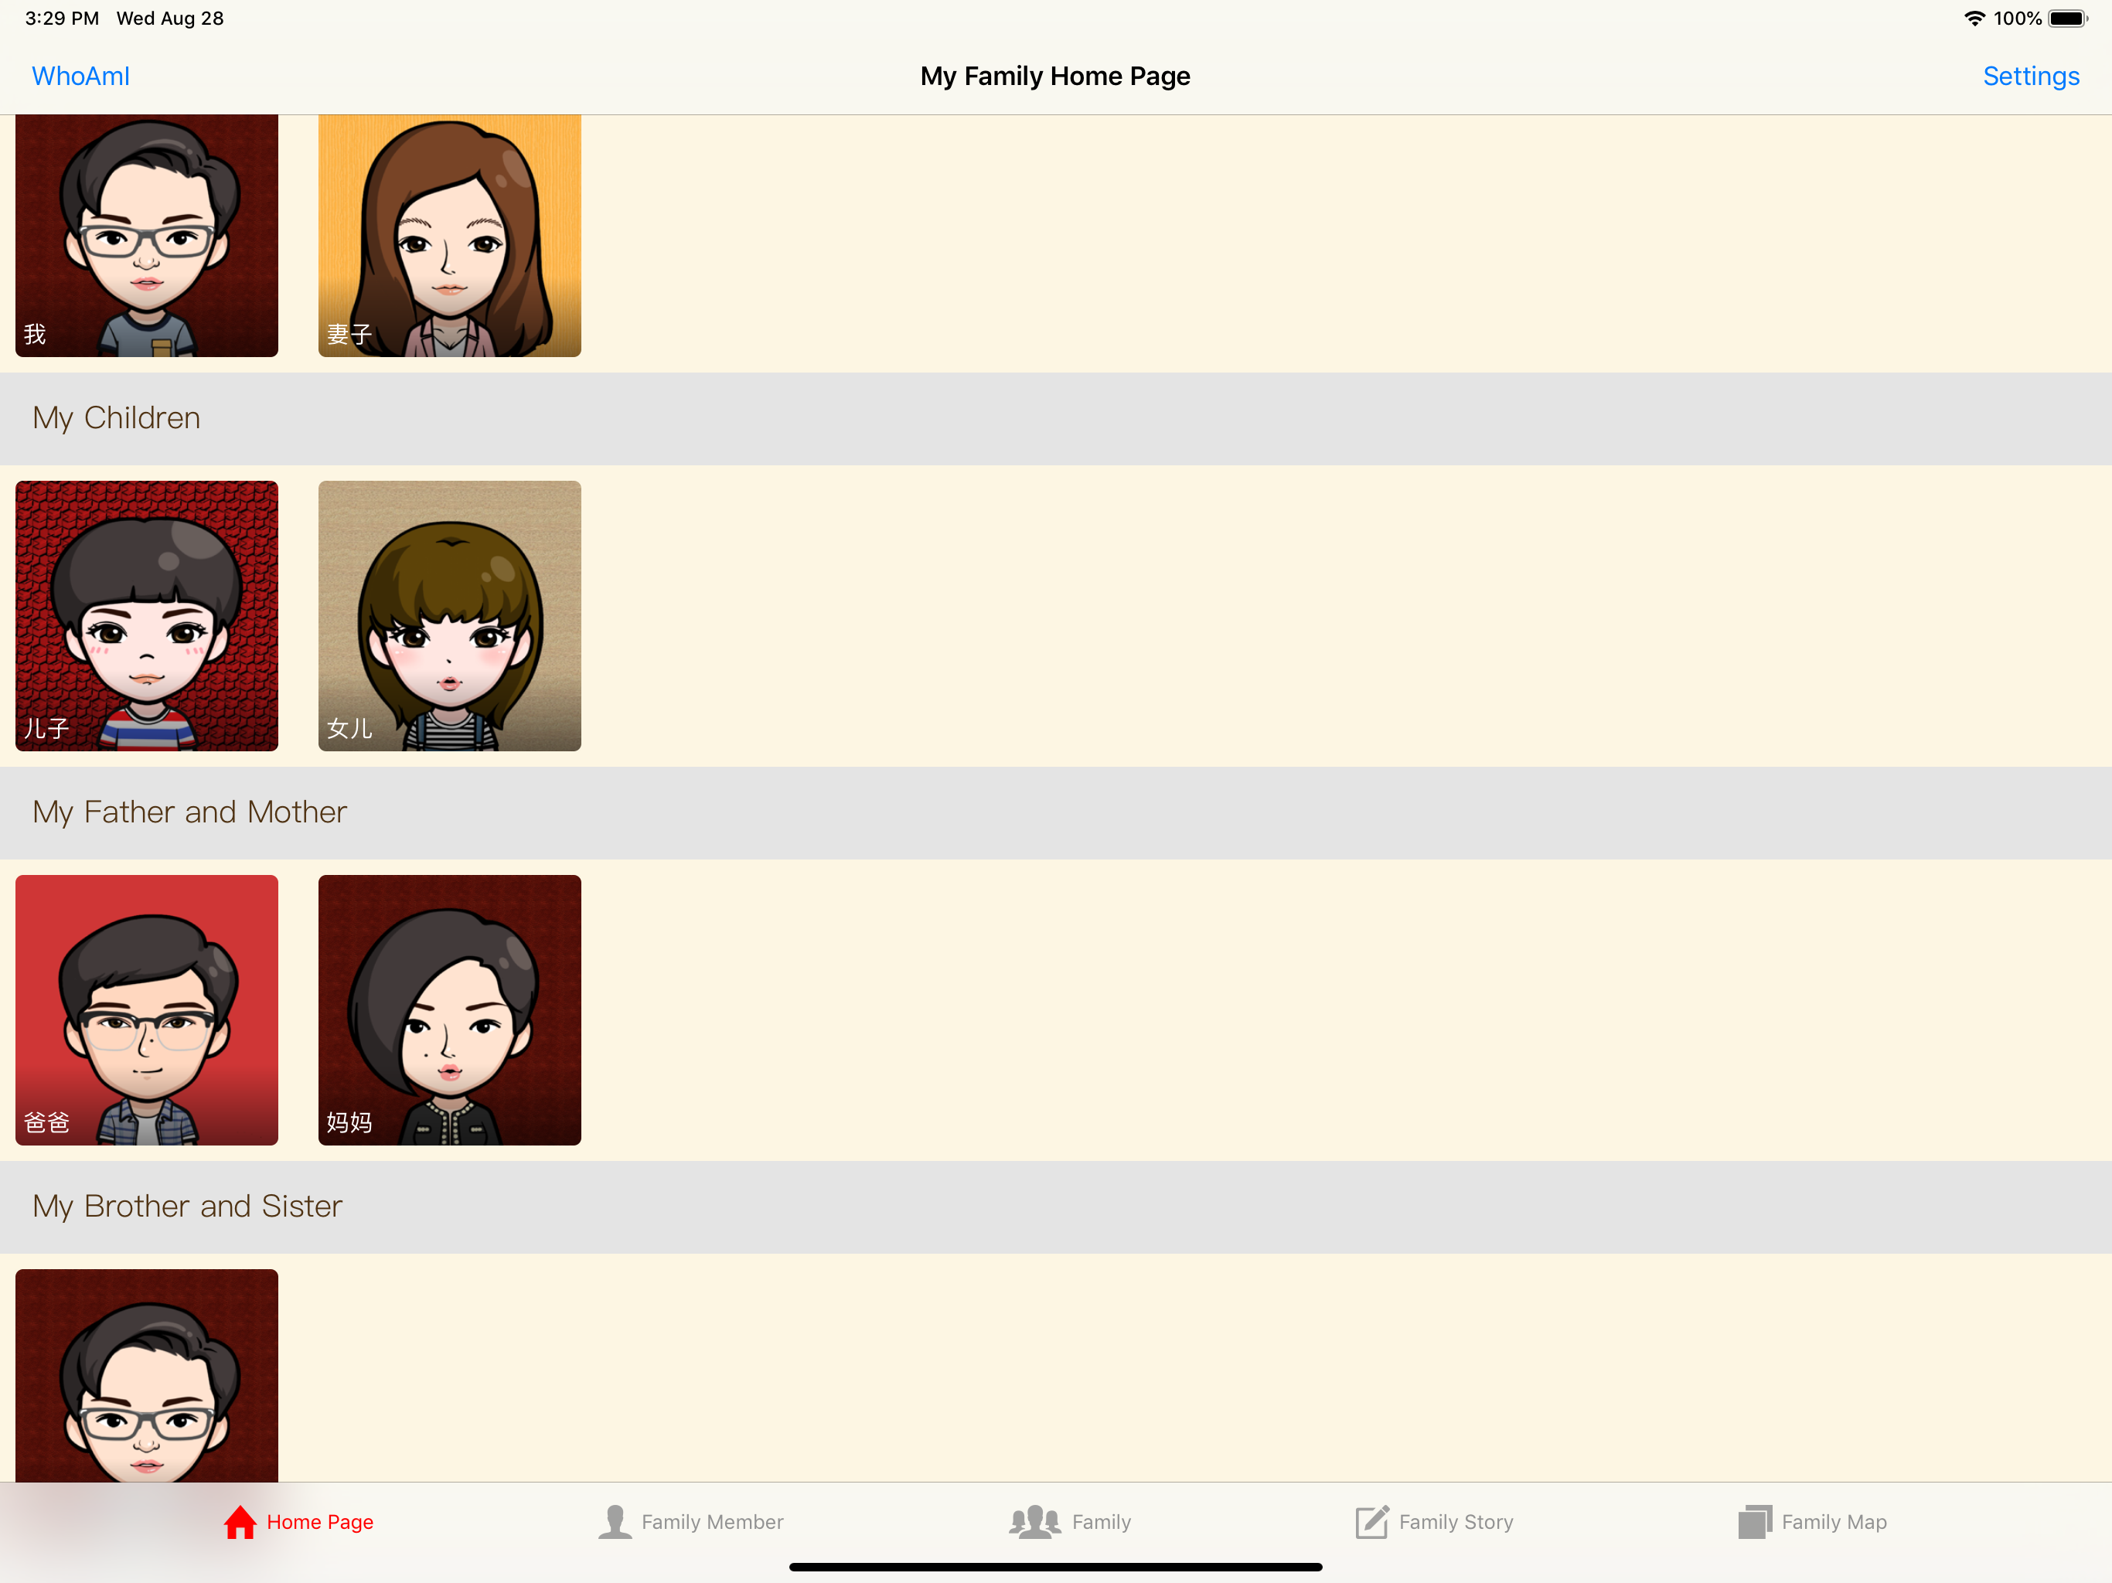
Task: Open the WhoAmI link
Action: pos(81,77)
